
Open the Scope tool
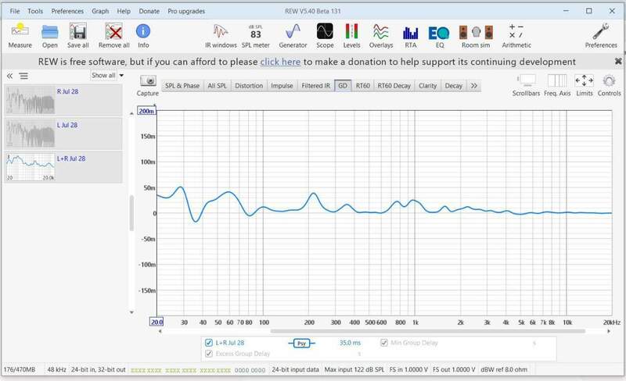pos(325,35)
